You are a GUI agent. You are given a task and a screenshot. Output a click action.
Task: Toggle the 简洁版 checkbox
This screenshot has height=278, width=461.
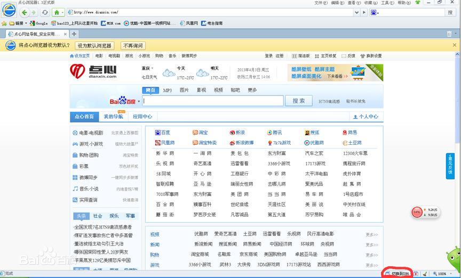point(294,56)
